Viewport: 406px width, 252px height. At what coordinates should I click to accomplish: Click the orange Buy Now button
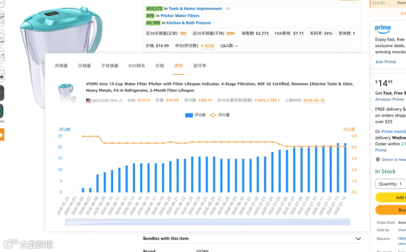pos(391,210)
